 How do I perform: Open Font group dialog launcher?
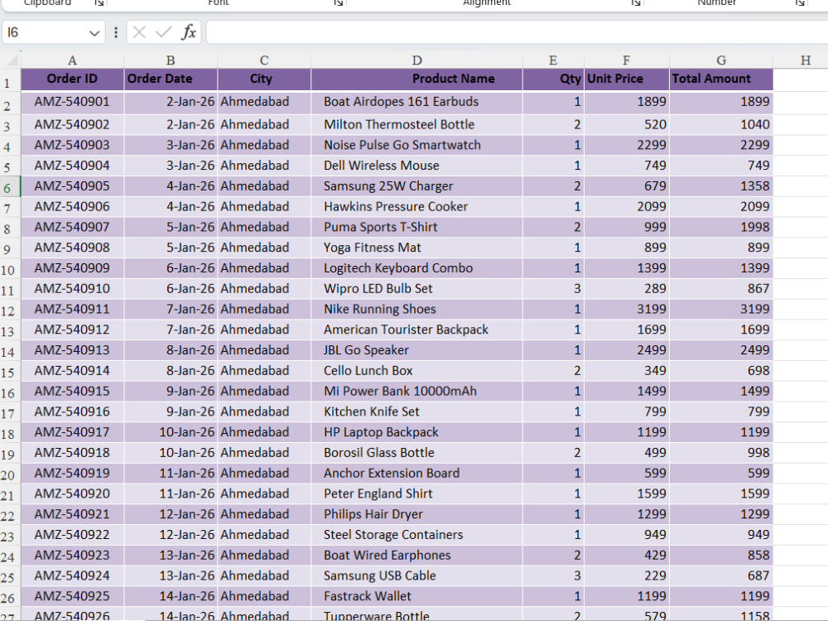pos(339,2)
